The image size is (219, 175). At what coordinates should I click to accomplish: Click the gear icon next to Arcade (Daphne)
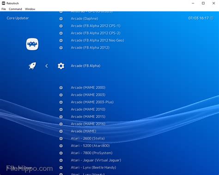click(61, 19)
